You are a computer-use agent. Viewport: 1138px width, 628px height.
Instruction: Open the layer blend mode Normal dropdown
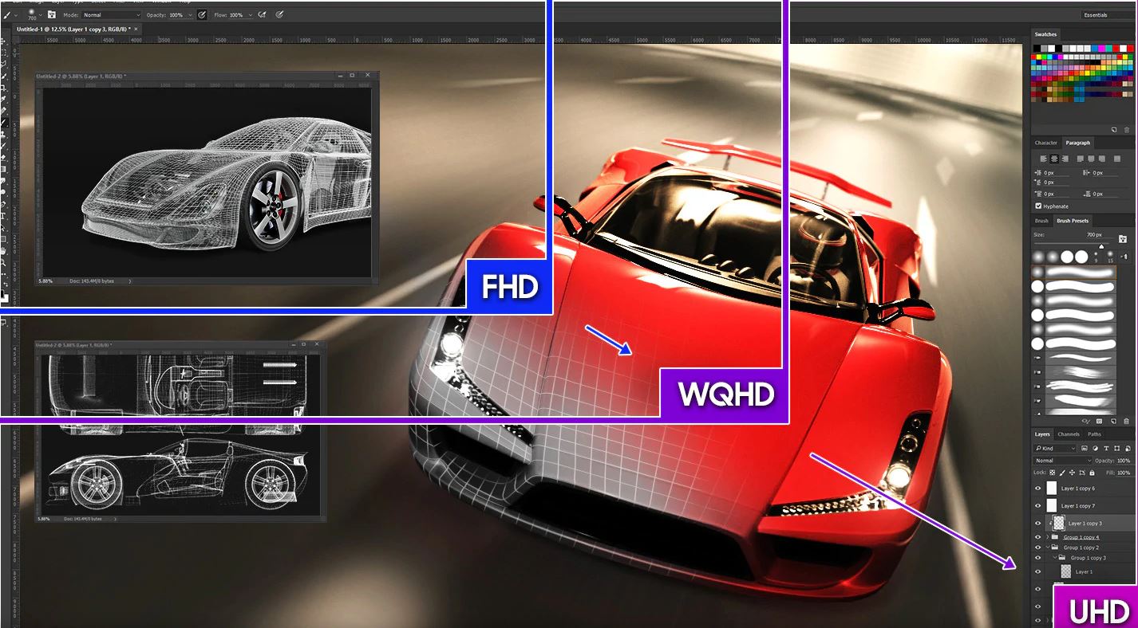tap(1062, 461)
